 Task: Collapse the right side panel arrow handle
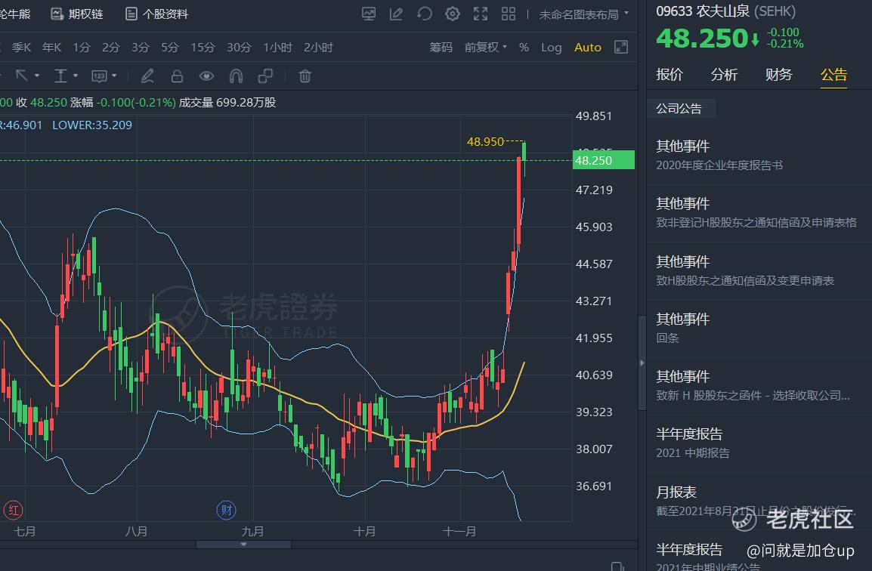click(642, 363)
